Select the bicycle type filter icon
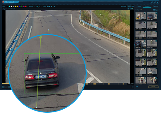 (x=51, y=6)
